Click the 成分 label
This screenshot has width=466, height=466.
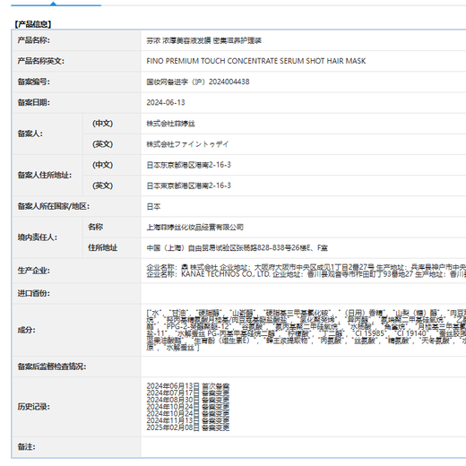click(27, 330)
